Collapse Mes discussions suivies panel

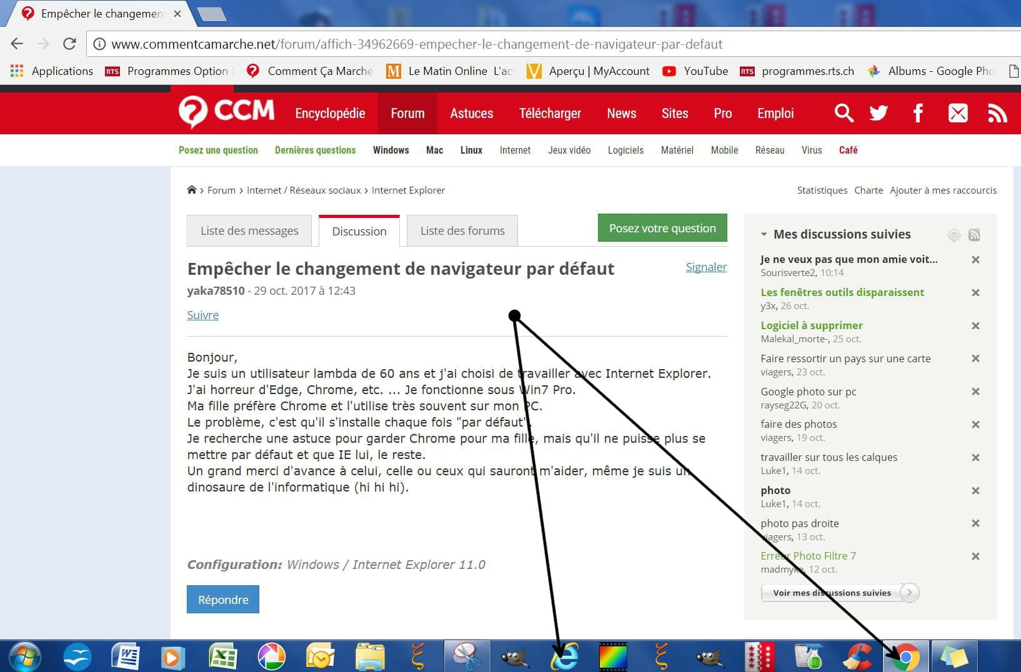point(764,235)
